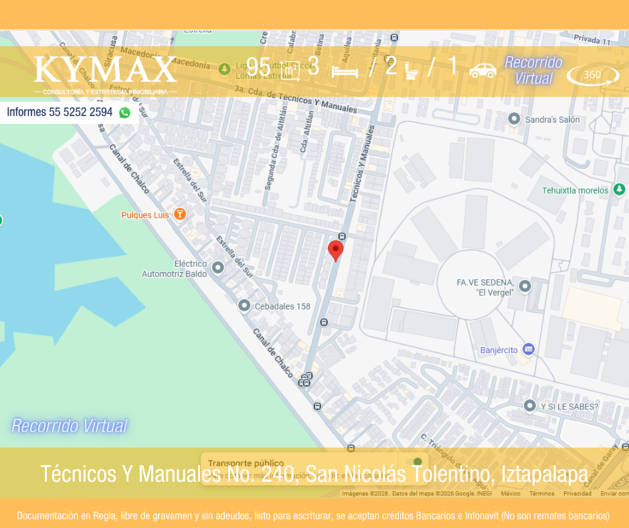
Task: Click the red location pin marker
Action: coord(336,251)
